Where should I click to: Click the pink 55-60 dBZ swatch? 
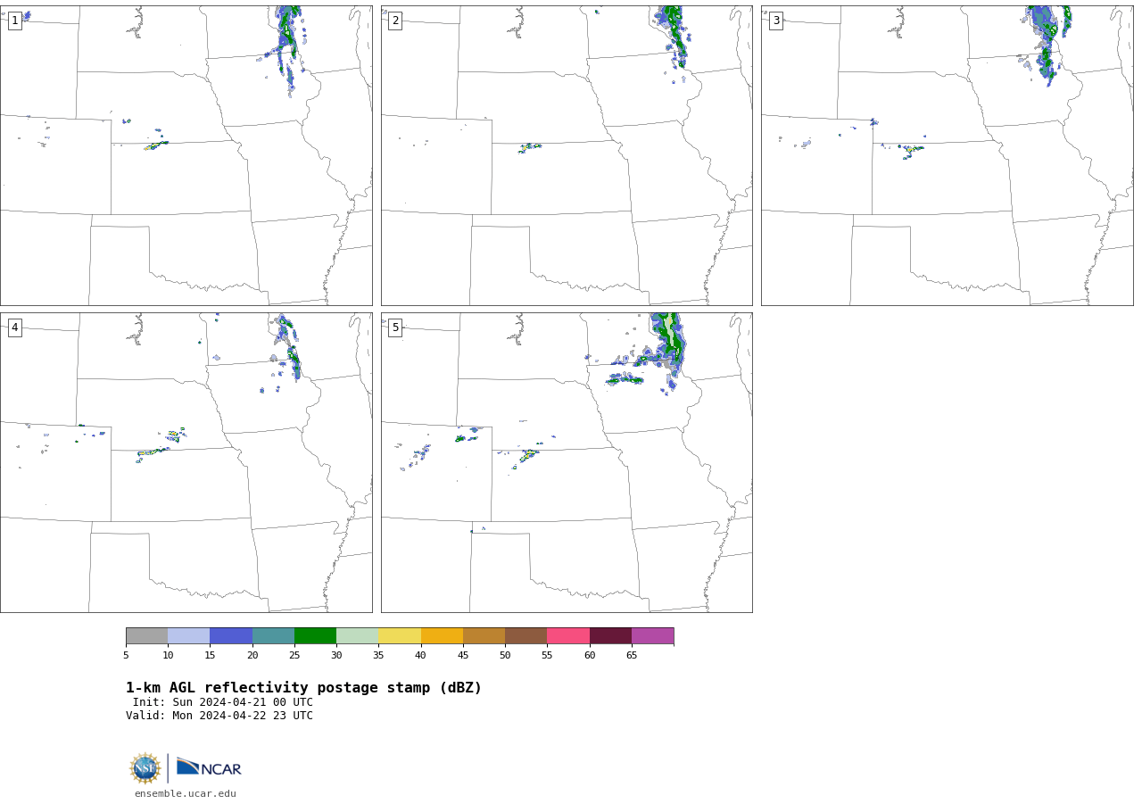tap(568, 636)
